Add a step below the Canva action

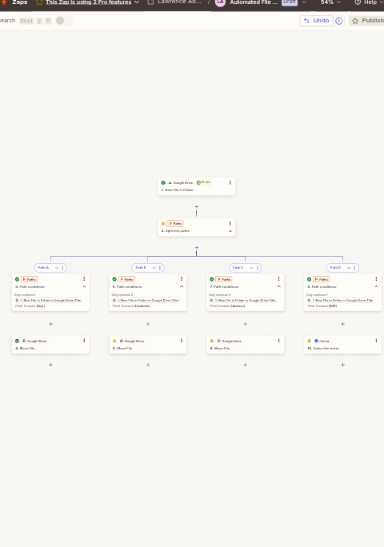point(343,365)
